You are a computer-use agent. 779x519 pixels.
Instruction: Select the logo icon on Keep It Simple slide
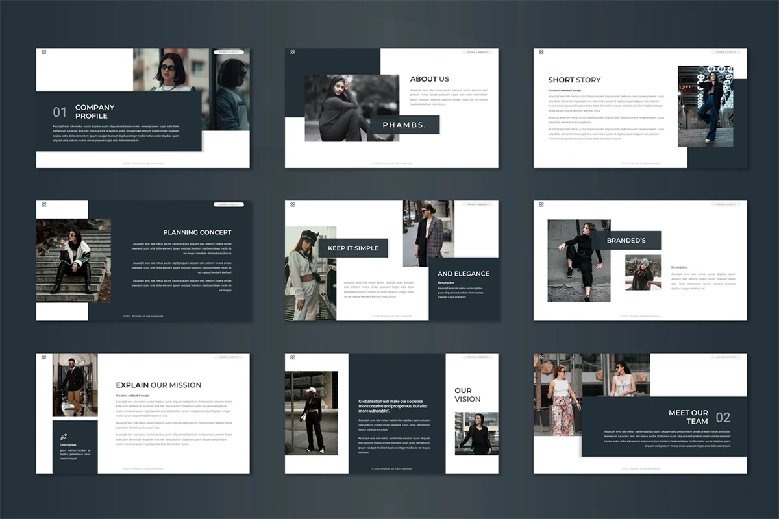(293, 204)
